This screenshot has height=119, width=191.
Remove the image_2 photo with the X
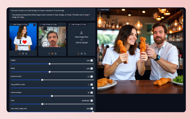(64, 25)
